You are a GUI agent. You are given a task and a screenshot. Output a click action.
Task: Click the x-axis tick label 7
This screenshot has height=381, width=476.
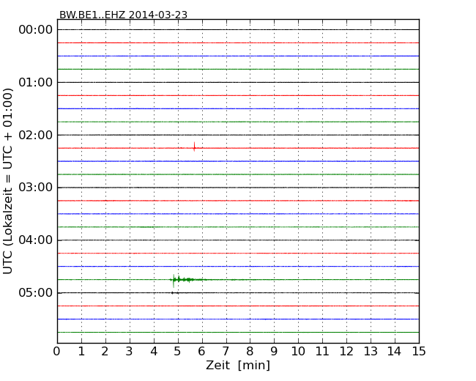226,352
